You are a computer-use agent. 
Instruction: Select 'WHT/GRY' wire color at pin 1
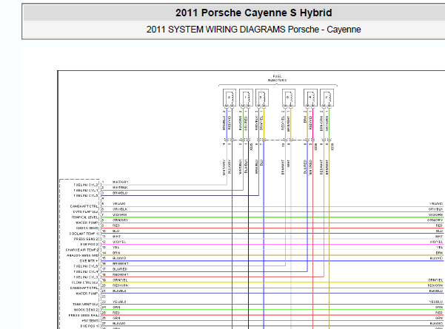pos(121,182)
